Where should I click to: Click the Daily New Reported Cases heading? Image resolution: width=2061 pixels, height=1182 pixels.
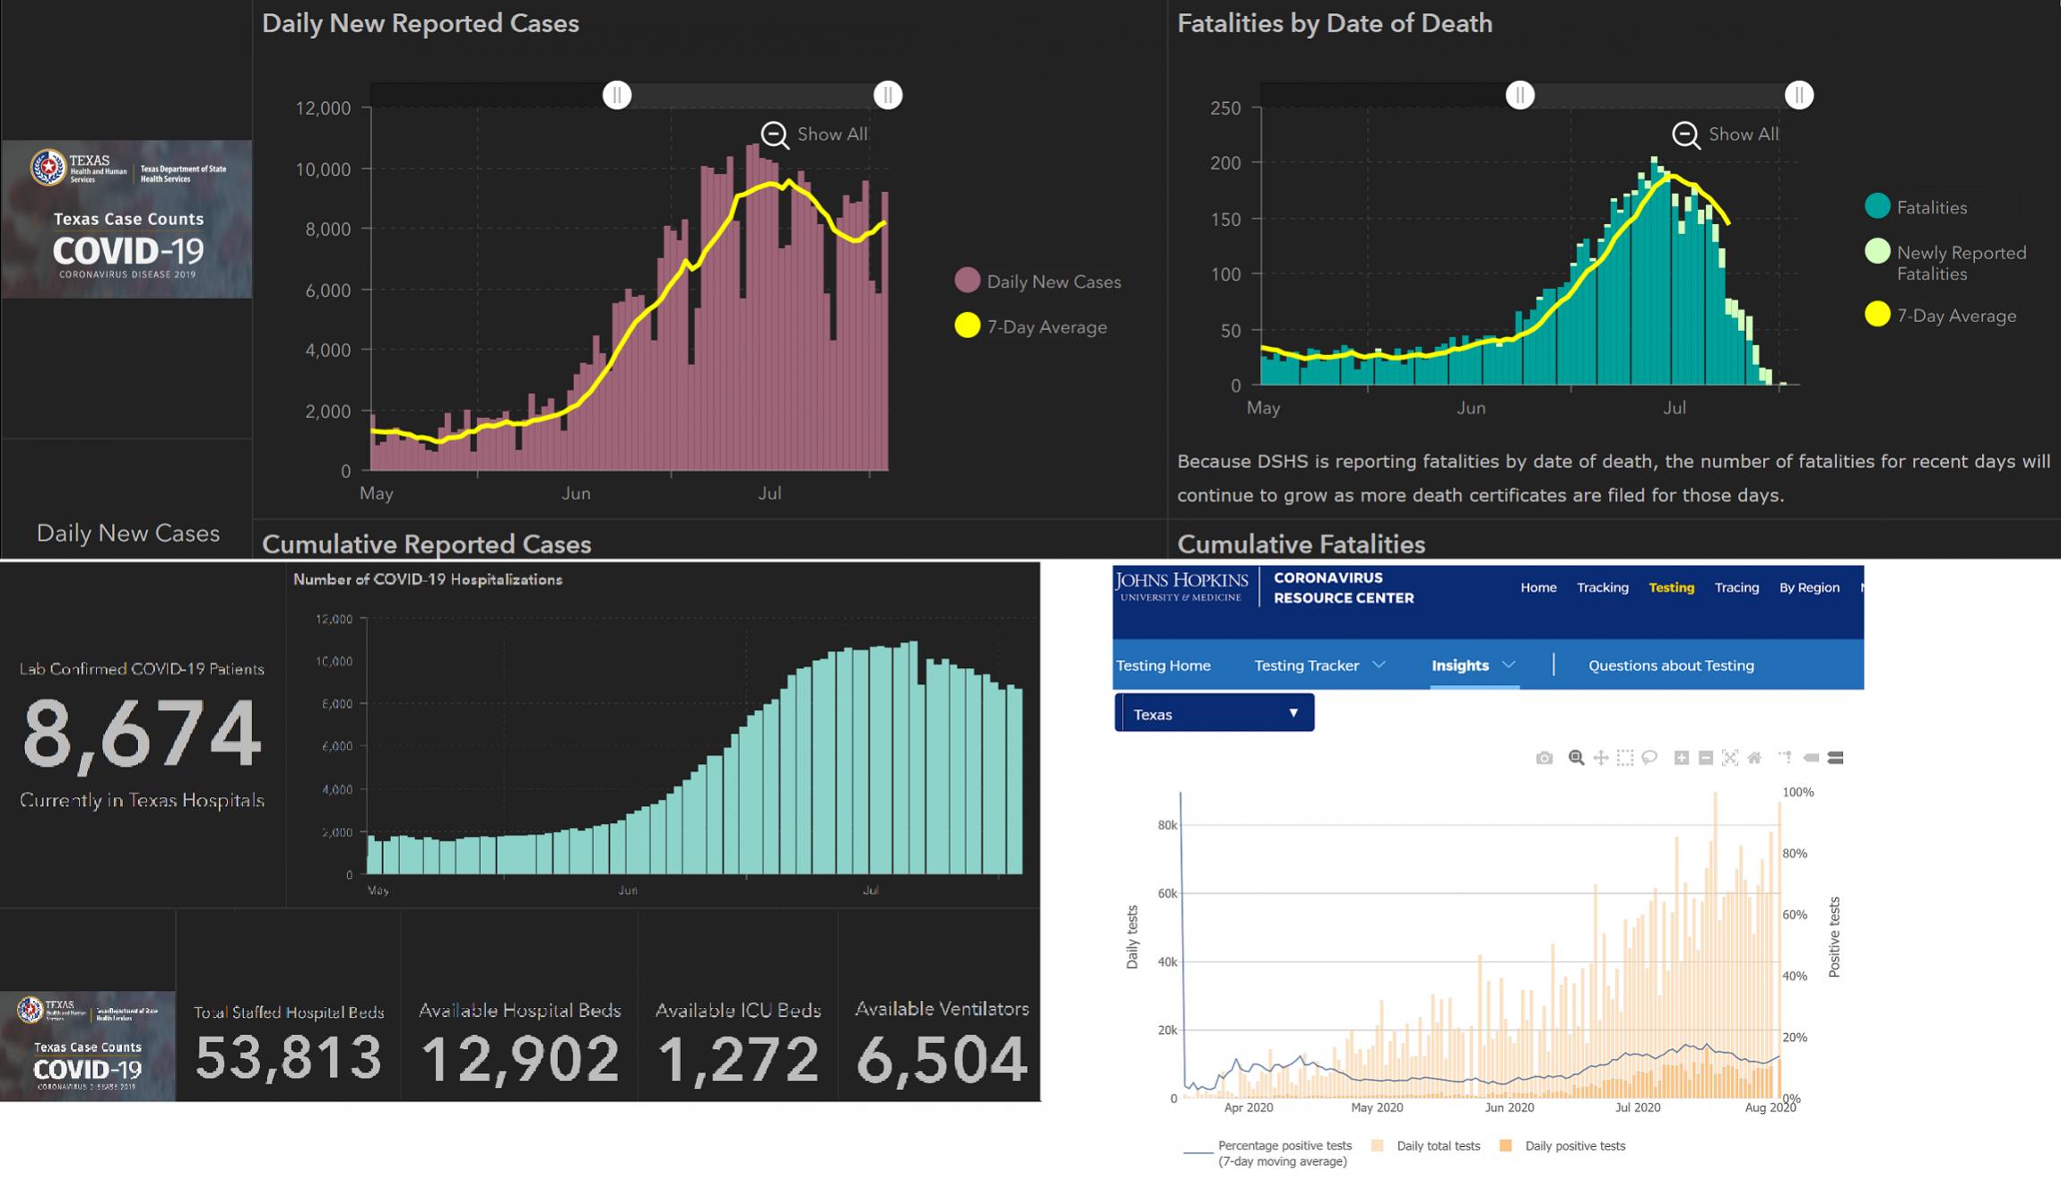pos(420,23)
